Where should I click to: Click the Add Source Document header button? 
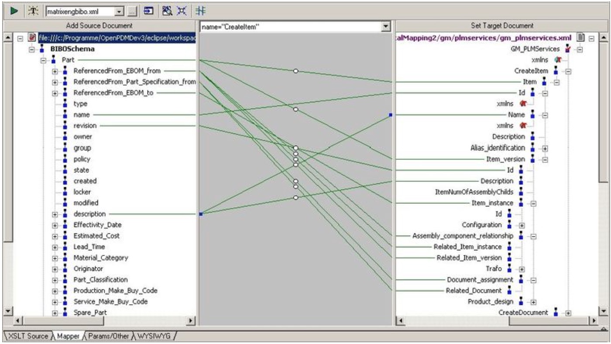point(100,26)
